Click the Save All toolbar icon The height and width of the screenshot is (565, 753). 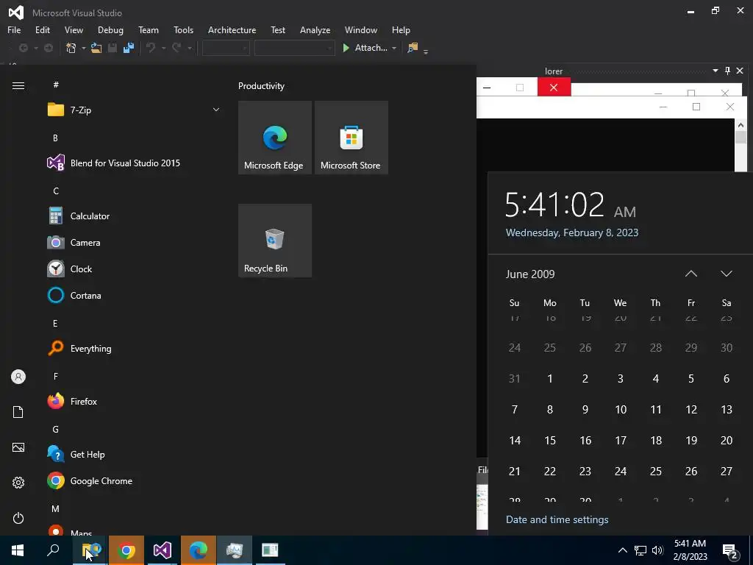(128, 48)
